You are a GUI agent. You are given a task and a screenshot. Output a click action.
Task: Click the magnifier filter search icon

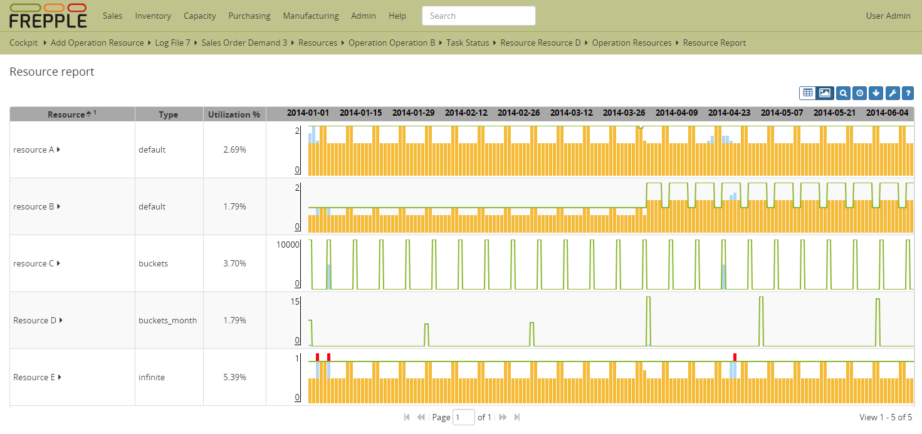pos(844,93)
